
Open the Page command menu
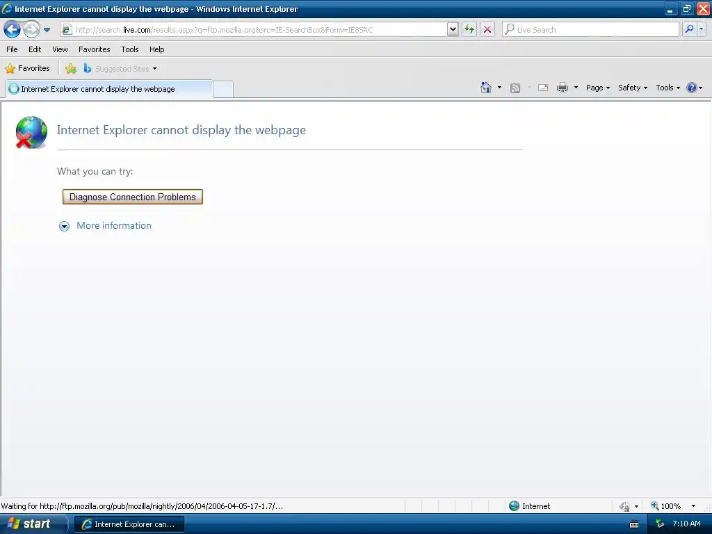tap(597, 88)
